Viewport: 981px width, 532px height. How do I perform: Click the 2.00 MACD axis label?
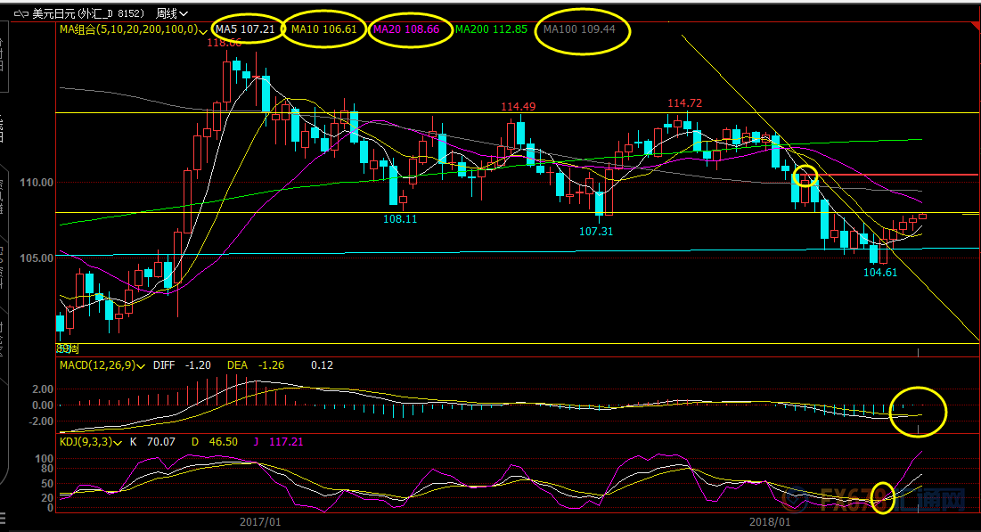[x=43, y=389]
